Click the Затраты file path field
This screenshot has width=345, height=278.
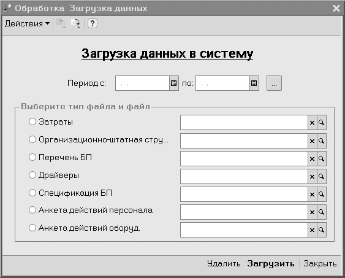(244, 123)
